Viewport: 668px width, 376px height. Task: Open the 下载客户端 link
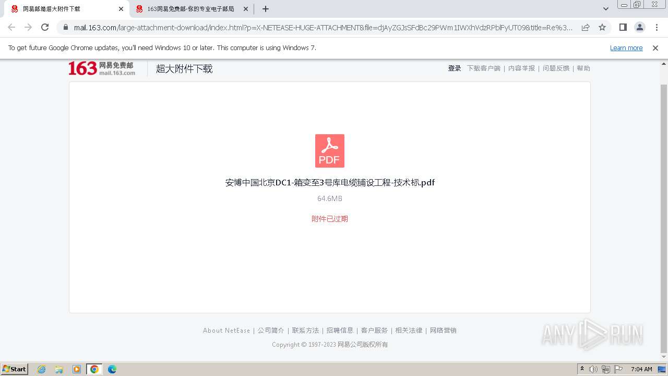click(x=483, y=68)
